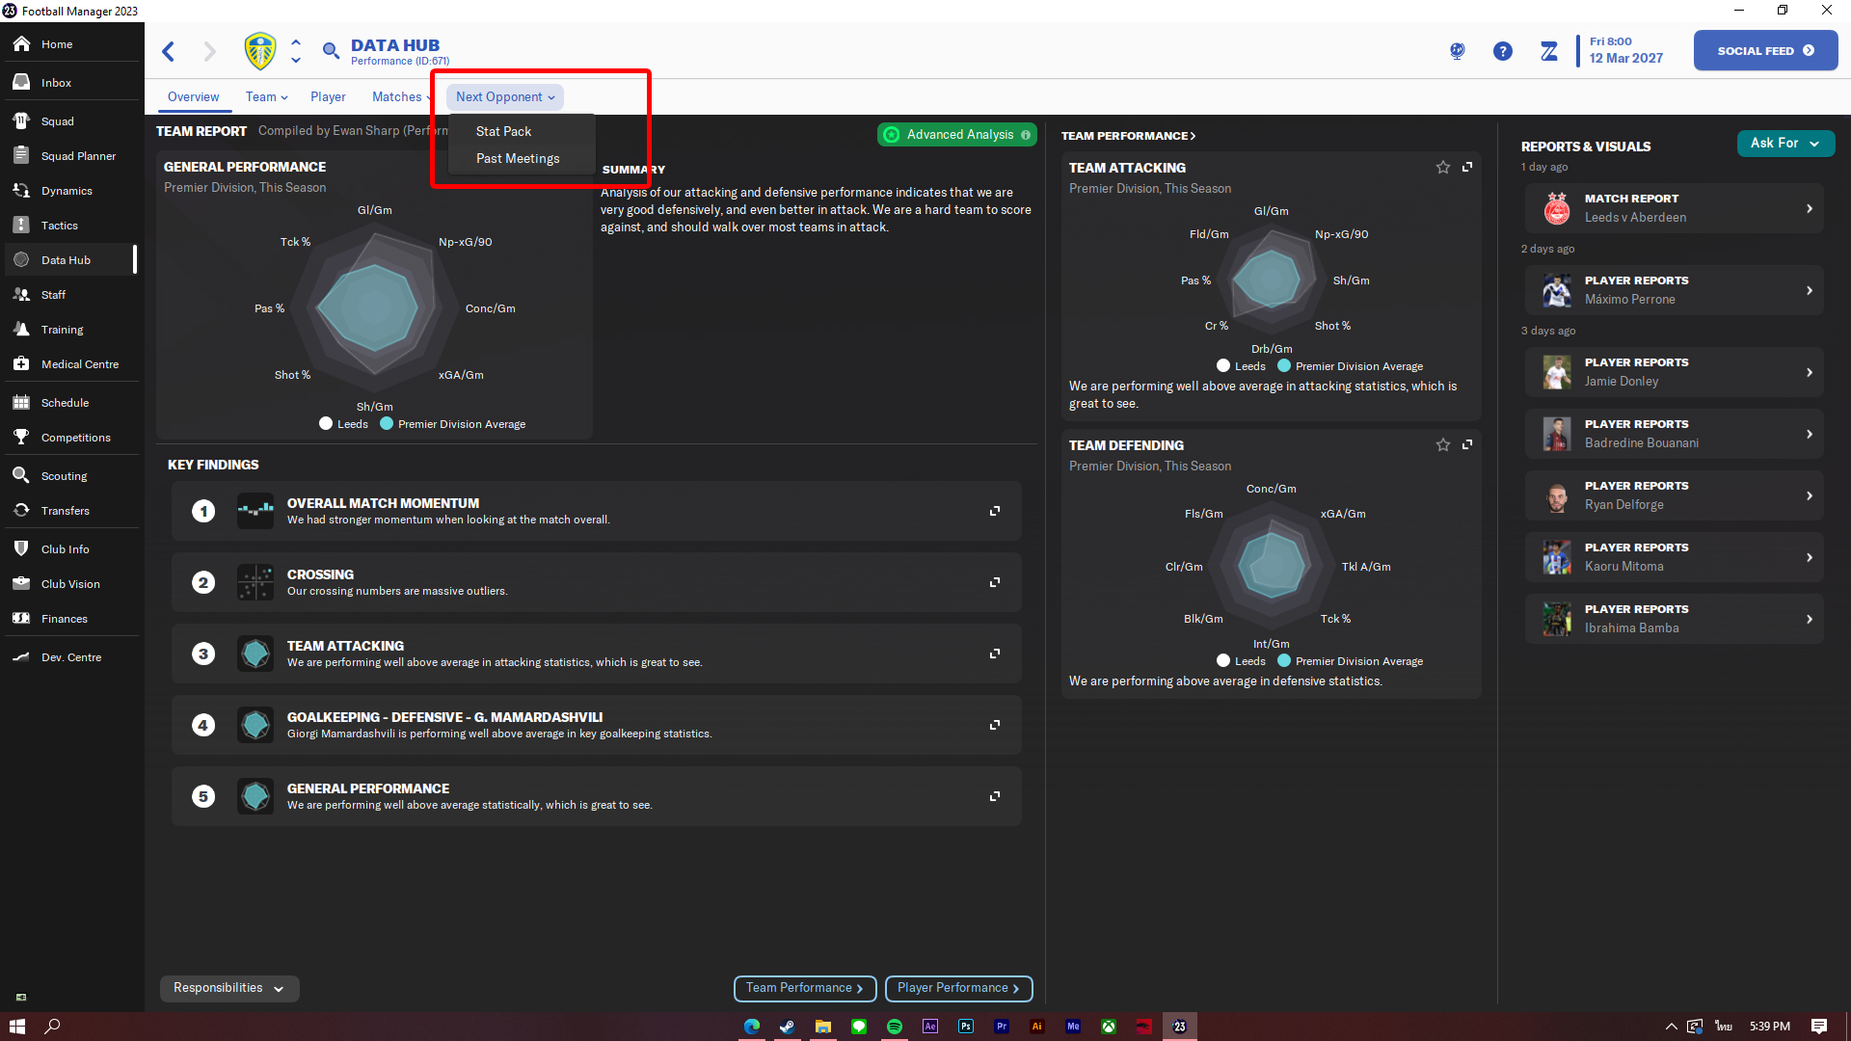Expand the Crossing key finding
This screenshot has width=1851, height=1041.
click(x=995, y=582)
